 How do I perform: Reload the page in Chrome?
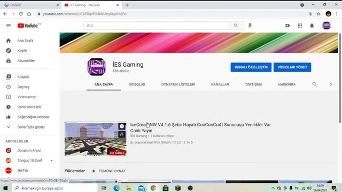point(21,14)
